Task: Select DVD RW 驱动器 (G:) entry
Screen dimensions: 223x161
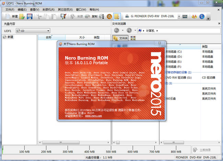Action: click(179, 78)
